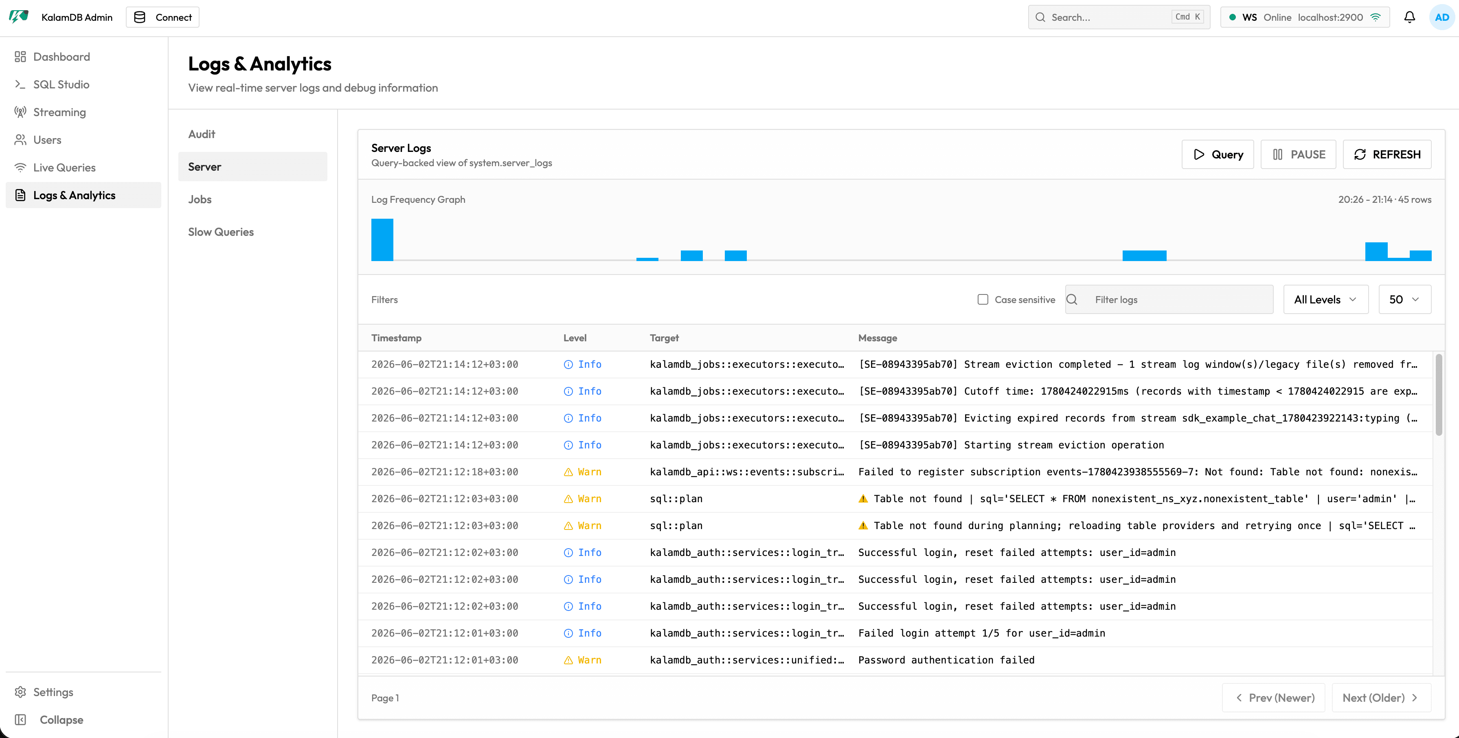Viewport: 1459px width, 738px height.
Task: Click the Warn icon on Failed to register subscription row
Action: 568,472
